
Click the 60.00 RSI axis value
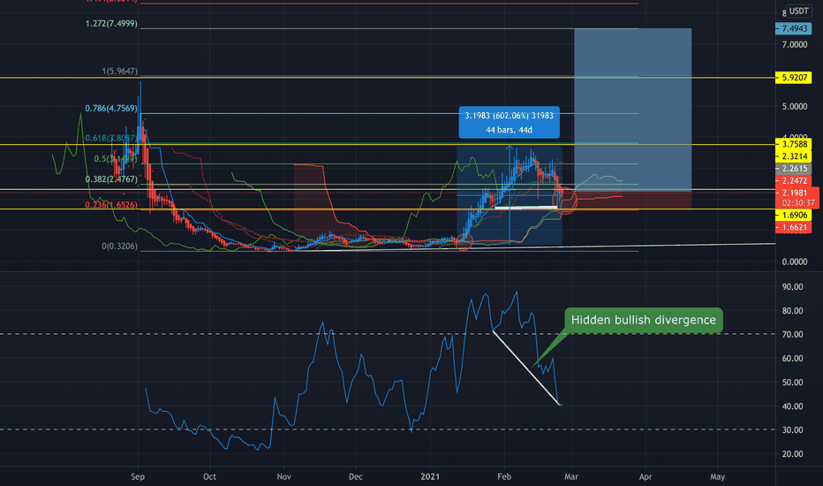pyautogui.click(x=793, y=359)
